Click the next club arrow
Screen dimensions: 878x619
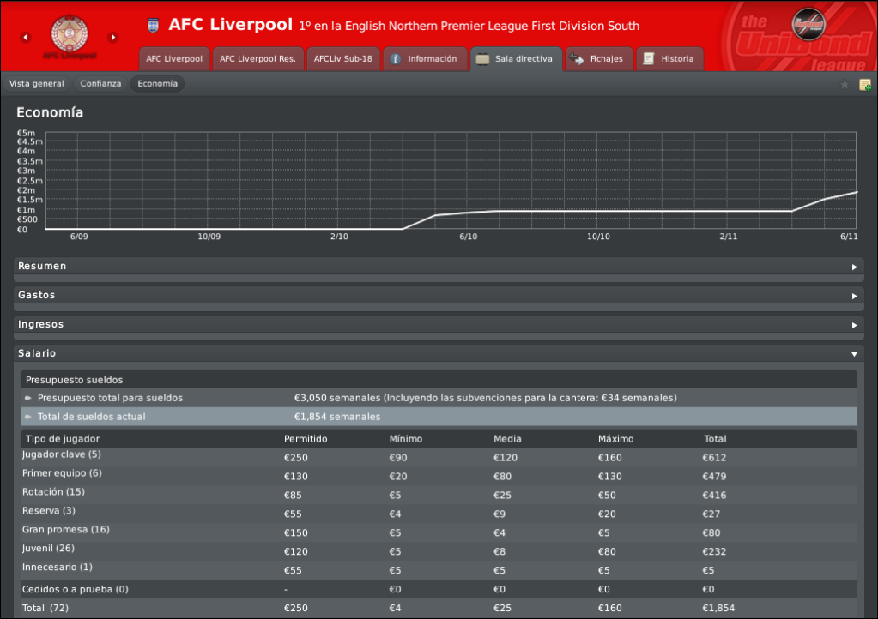pos(112,38)
